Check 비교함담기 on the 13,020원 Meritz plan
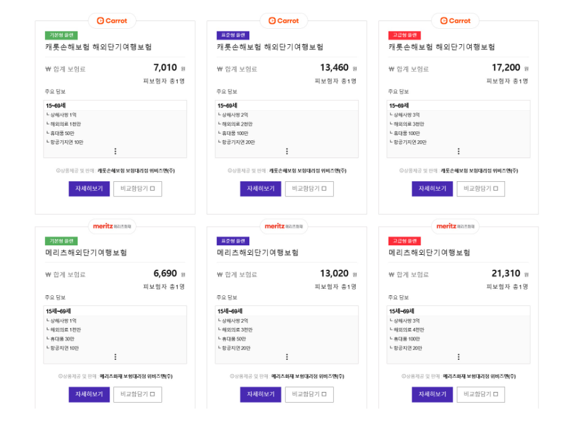The image size is (573, 431). (309, 394)
